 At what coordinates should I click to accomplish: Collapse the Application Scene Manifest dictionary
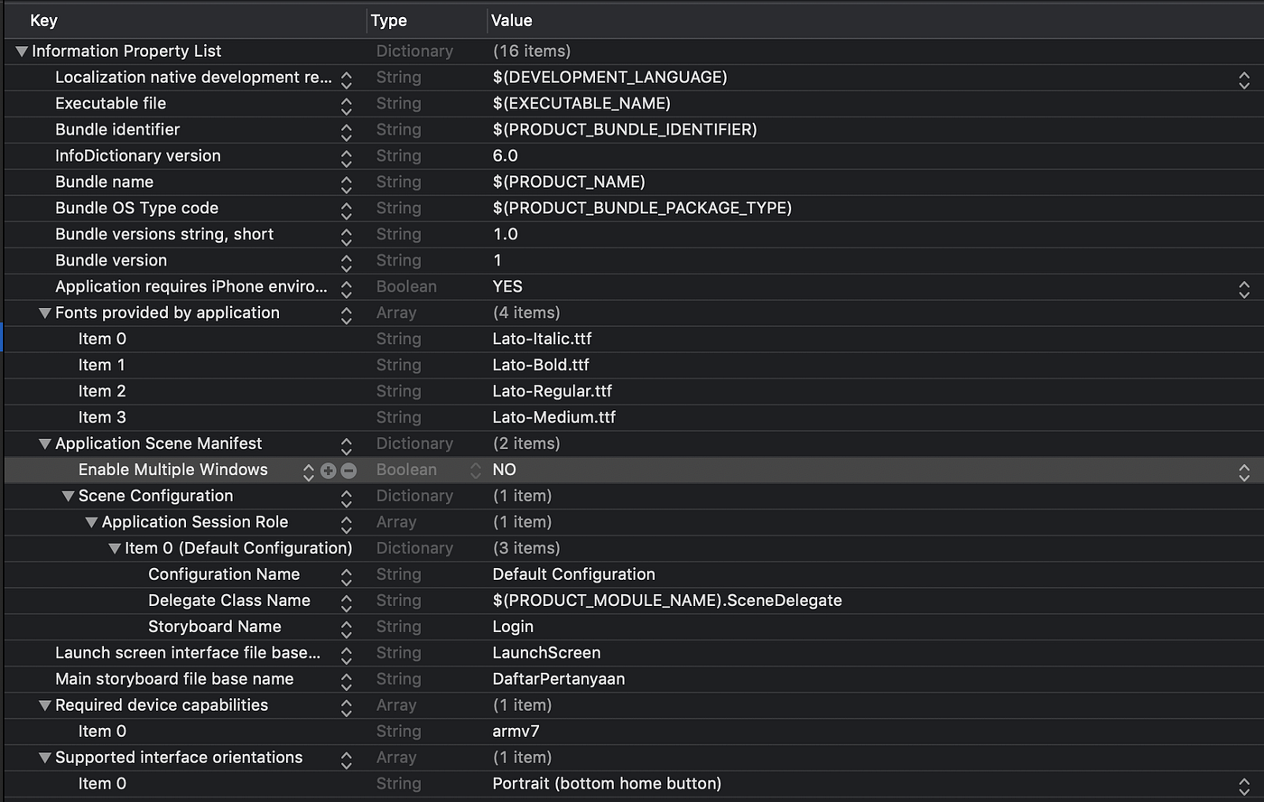click(43, 443)
